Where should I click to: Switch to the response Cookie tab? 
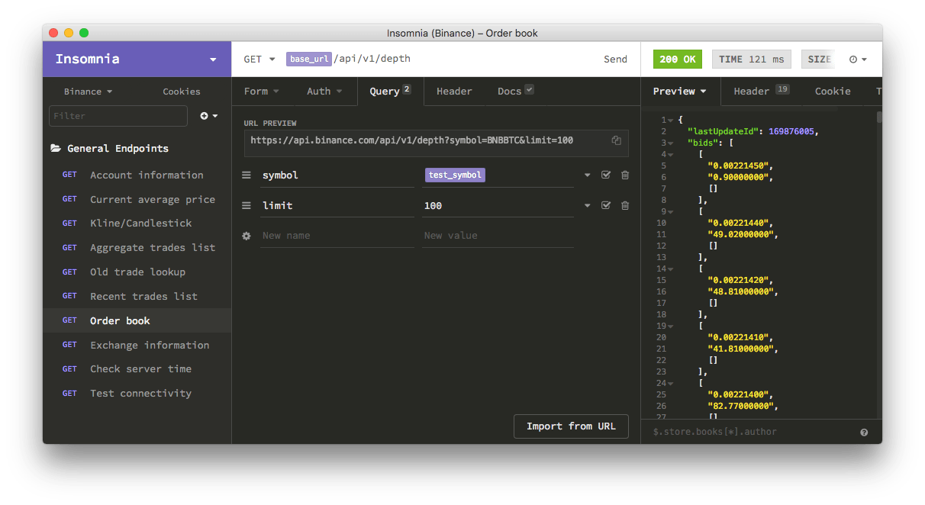[833, 91]
